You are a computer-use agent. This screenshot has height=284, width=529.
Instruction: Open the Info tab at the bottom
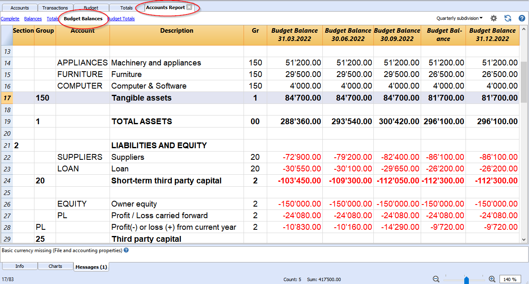click(20, 266)
